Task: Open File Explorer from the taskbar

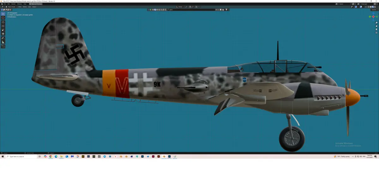Action: point(61,156)
